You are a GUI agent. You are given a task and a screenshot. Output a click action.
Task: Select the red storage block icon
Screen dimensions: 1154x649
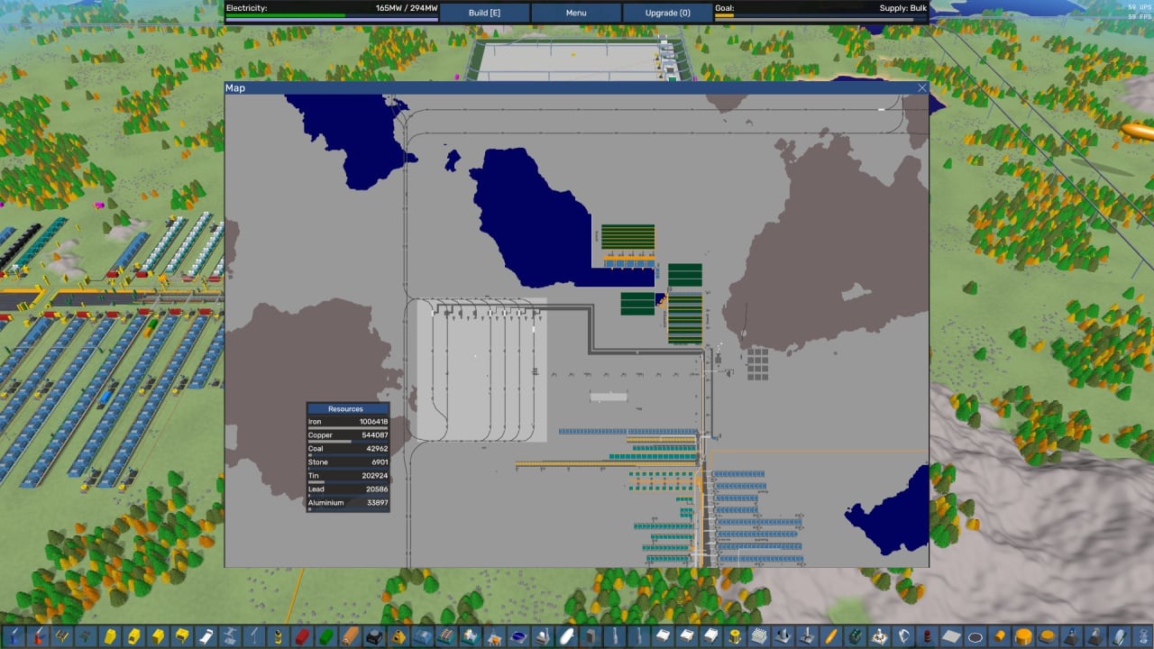(302, 636)
